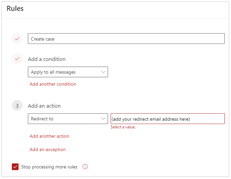The height and width of the screenshot is (179, 231).
Task: Click the placeholder text in redirect address box
Action: [x=151, y=119]
